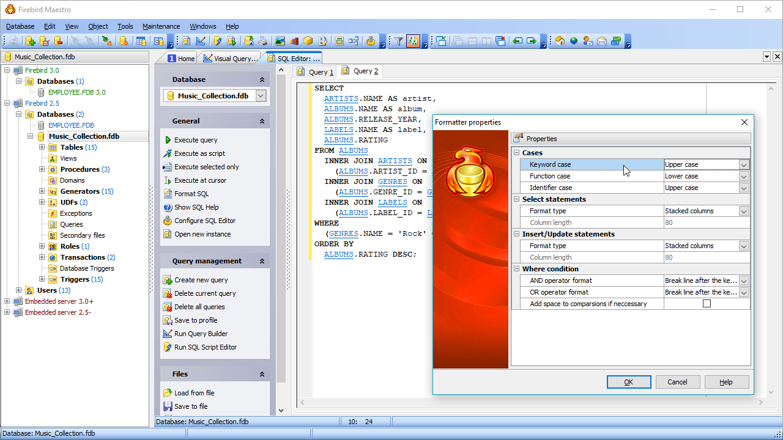Image resolution: width=783 pixels, height=440 pixels.
Task: Click the Run Query Builder icon
Action: [x=168, y=334]
